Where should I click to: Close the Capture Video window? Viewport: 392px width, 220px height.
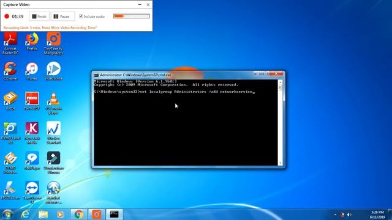point(148,4)
